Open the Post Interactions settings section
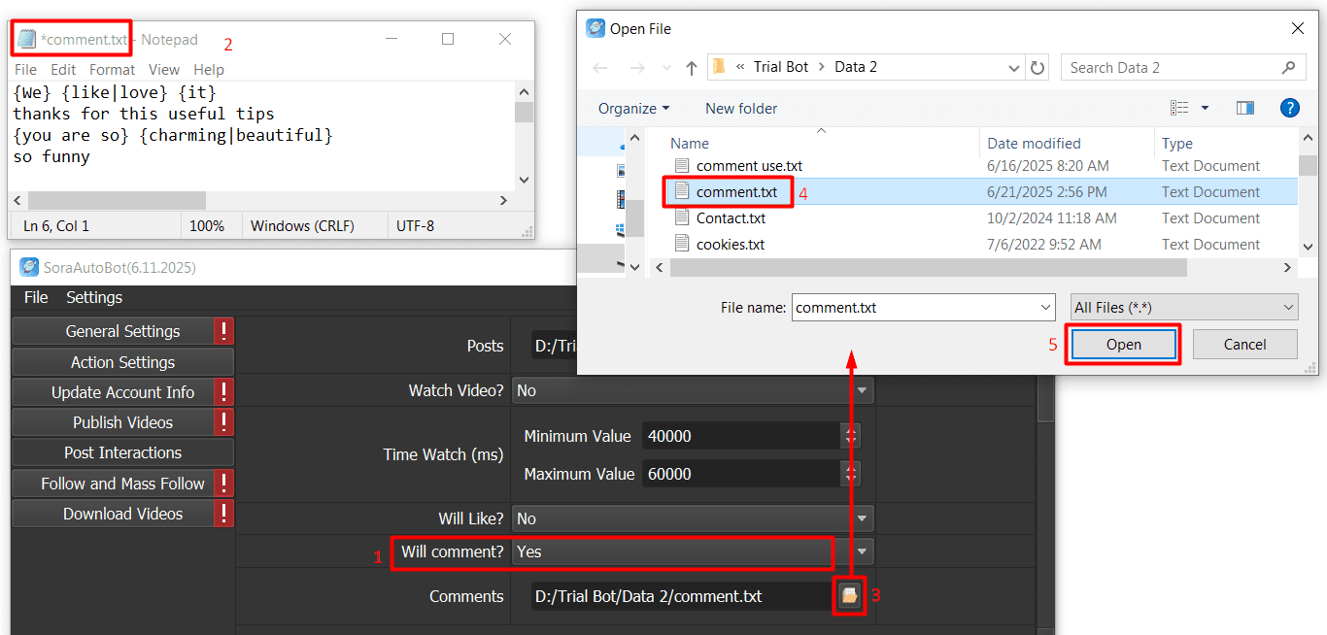 122,452
